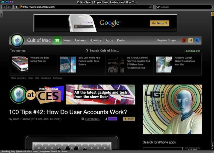
Task: Open the iOS 4.3 SDK story thumbnail
Action: [x=116, y=64]
